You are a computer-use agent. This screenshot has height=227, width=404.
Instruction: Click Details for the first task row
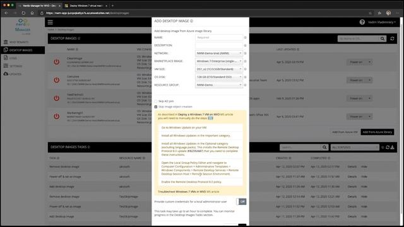pyautogui.click(x=352, y=166)
